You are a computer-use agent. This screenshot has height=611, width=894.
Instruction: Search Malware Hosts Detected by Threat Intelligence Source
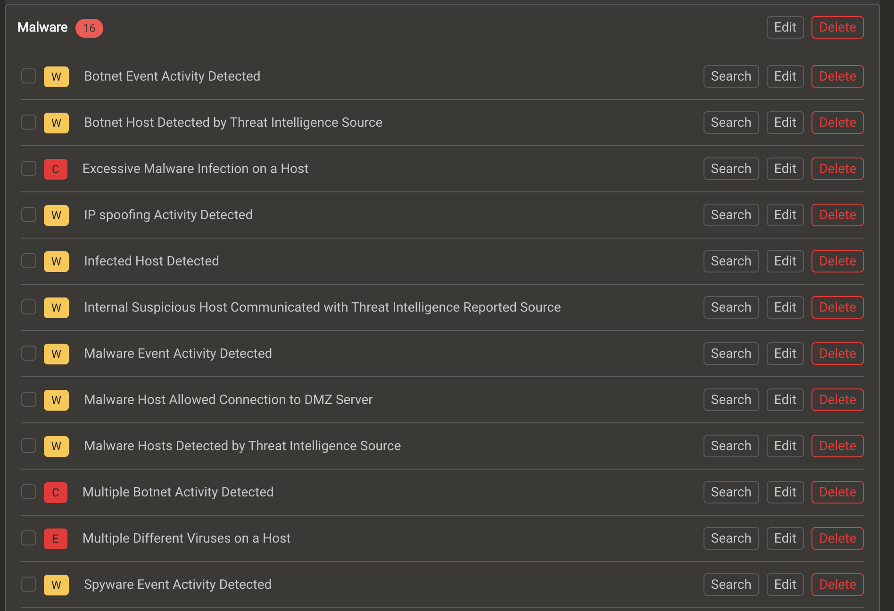[731, 446]
